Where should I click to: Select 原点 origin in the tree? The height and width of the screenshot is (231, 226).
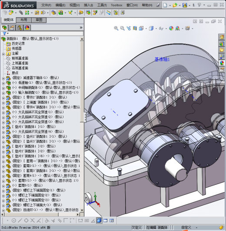coord(15,73)
